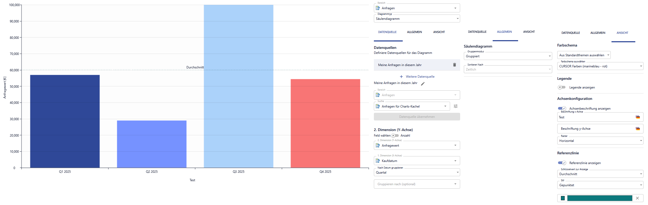Image resolution: width=648 pixels, height=205 pixels.
Task: Click the light blue Q3 2025 bar
Action: [x=238, y=86]
